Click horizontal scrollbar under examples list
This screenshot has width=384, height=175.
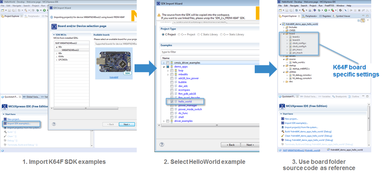tap(210, 125)
